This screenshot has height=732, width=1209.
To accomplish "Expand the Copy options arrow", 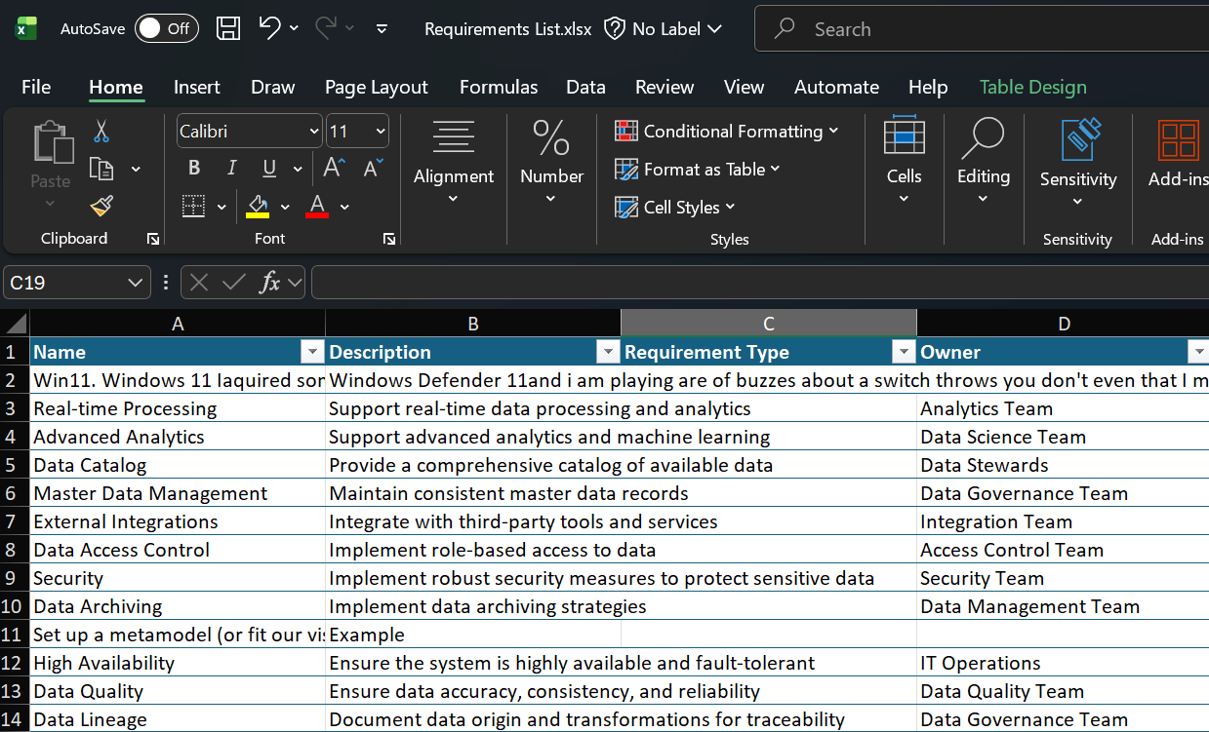I will (136, 170).
